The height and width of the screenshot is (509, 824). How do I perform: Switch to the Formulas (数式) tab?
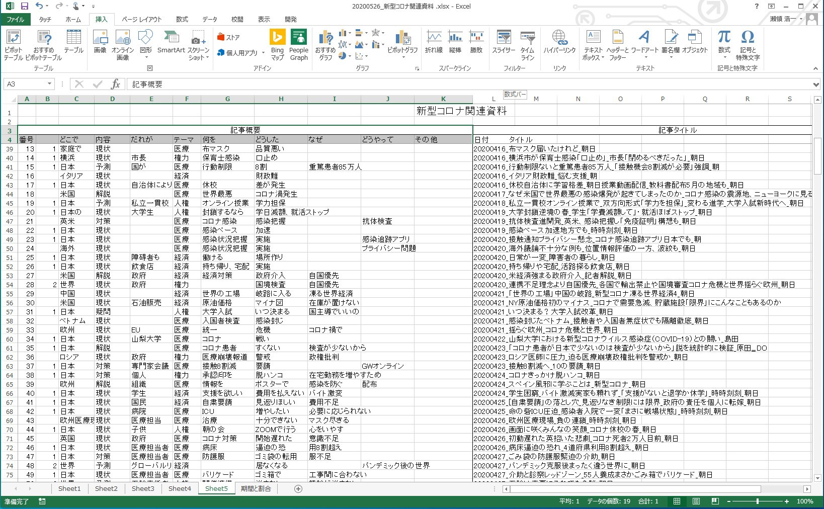[x=182, y=19]
